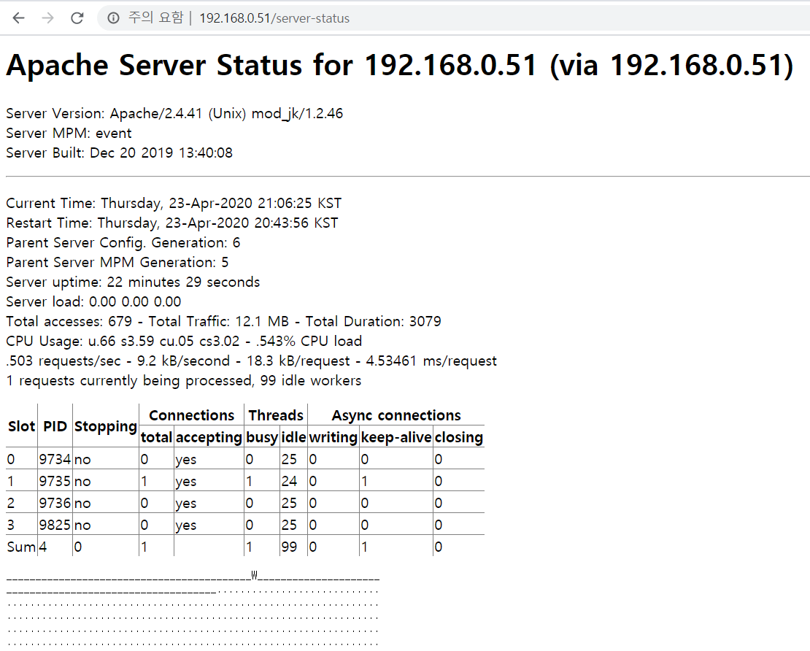The width and height of the screenshot is (810, 651).
Task: Click the Server Built date line
Action: (120, 153)
